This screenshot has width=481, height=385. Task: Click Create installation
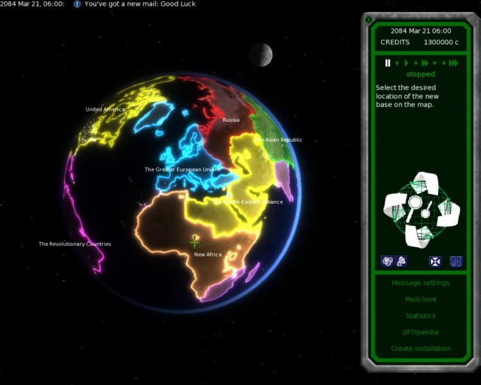420,348
